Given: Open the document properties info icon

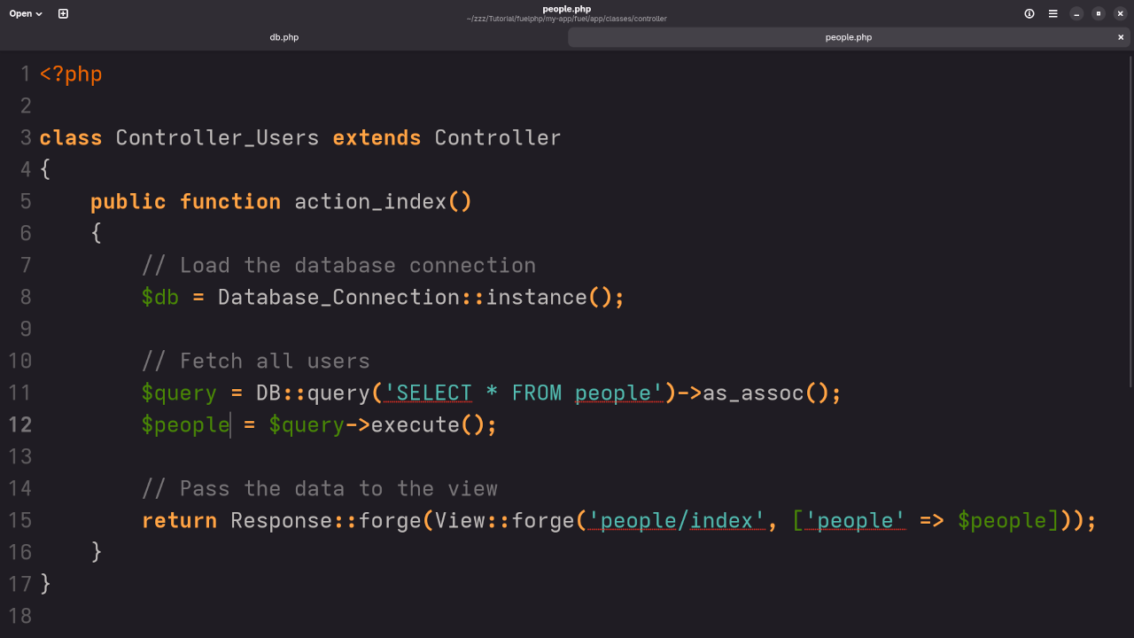Looking at the screenshot, I should click(1029, 13).
